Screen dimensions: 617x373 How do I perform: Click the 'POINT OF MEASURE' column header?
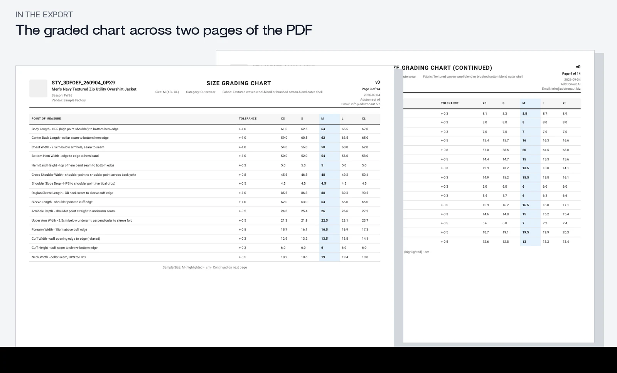46,119
